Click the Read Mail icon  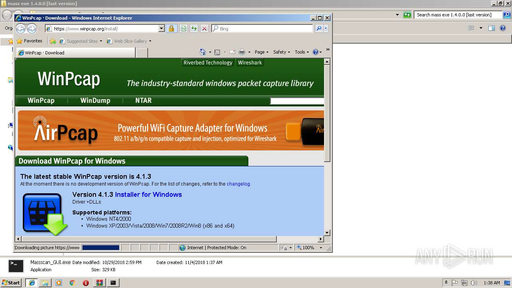232,52
